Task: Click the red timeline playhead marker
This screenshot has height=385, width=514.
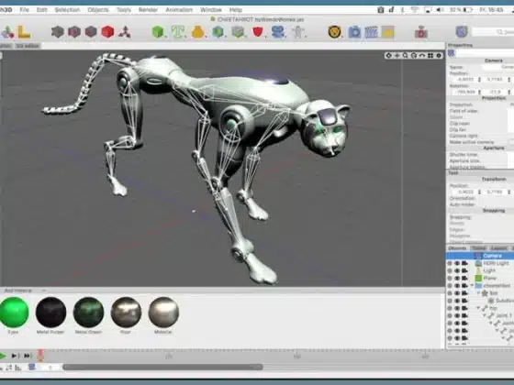Action: click(40, 356)
